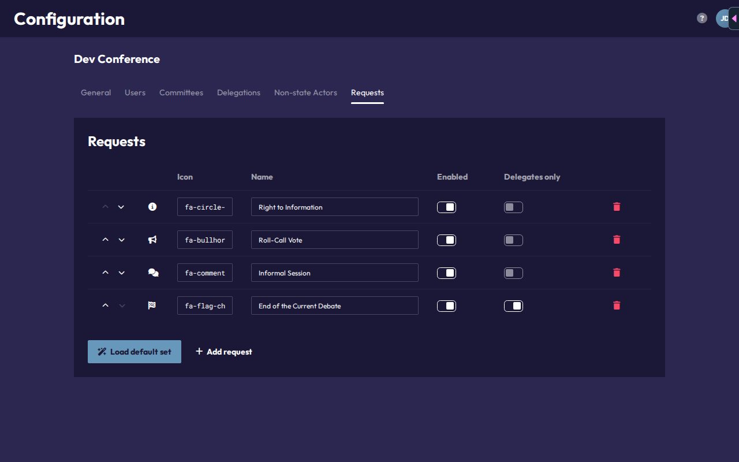Click the Load default set button
739x462 pixels.
point(135,352)
